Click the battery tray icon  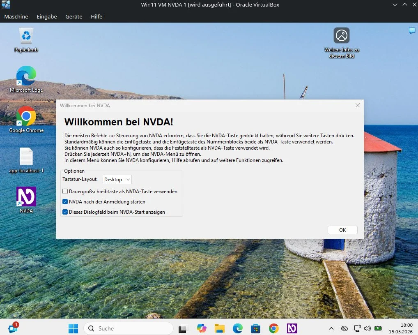[378, 328]
